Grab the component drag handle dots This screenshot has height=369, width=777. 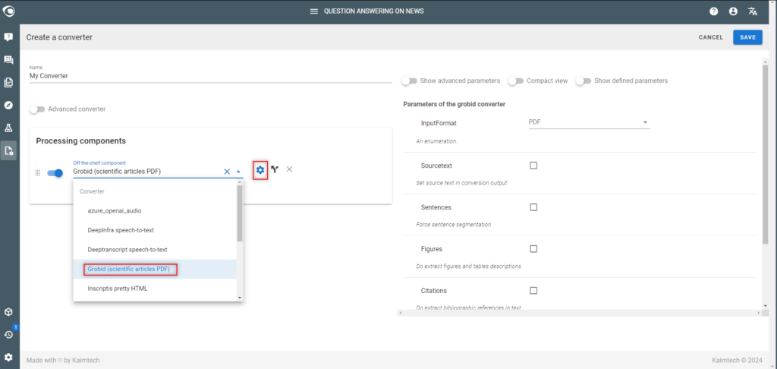point(38,173)
